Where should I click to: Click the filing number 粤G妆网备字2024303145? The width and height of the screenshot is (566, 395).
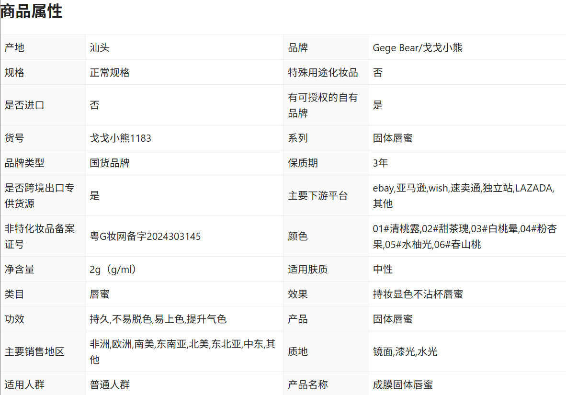(x=145, y=237)
